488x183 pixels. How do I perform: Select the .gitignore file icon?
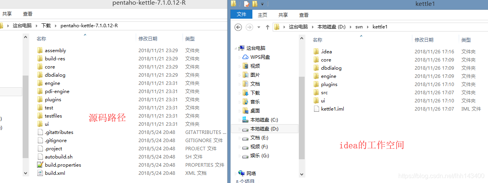(x=40, y=140)
